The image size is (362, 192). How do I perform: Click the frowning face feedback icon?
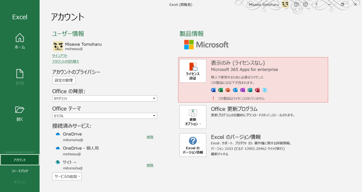(305, 5)
